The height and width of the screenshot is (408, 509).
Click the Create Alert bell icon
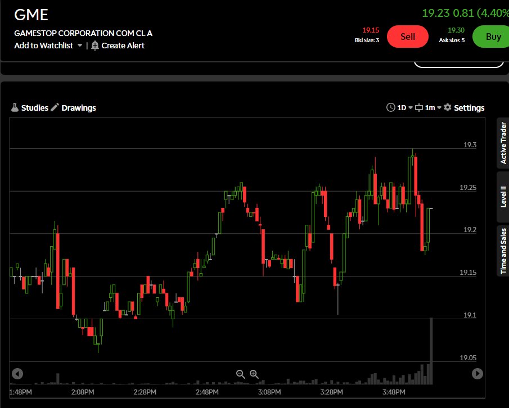pos(95,46)
